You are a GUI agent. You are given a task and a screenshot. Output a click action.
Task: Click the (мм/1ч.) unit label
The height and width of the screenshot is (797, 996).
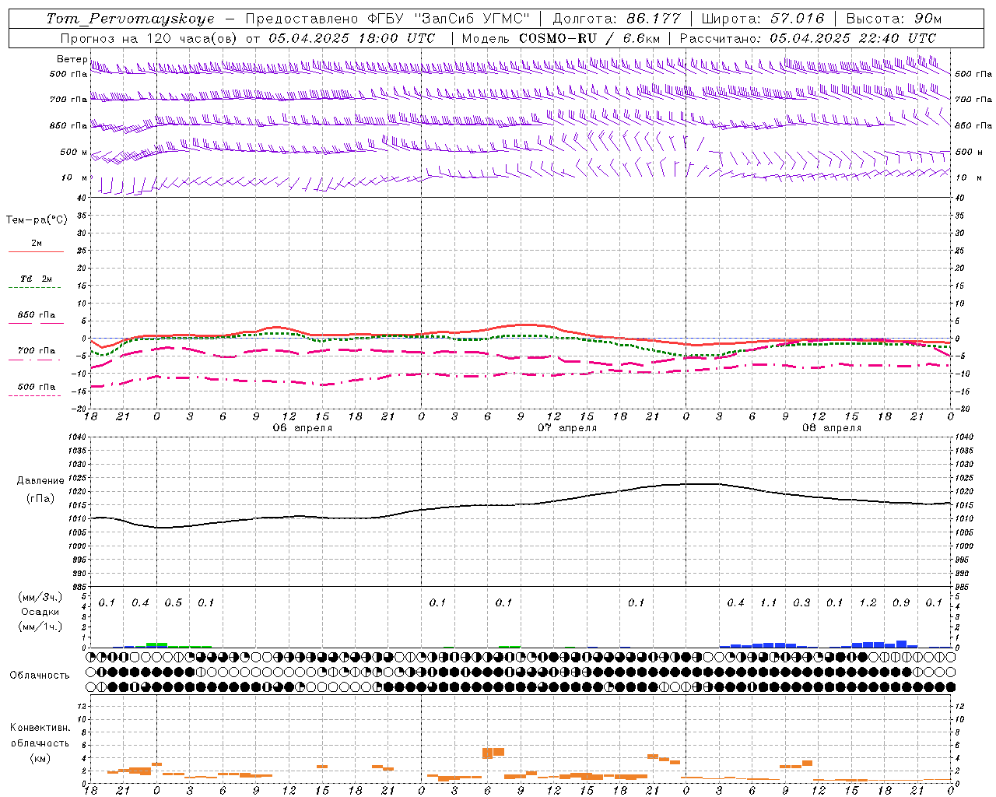pyautogui.click(x=40, y=627)
